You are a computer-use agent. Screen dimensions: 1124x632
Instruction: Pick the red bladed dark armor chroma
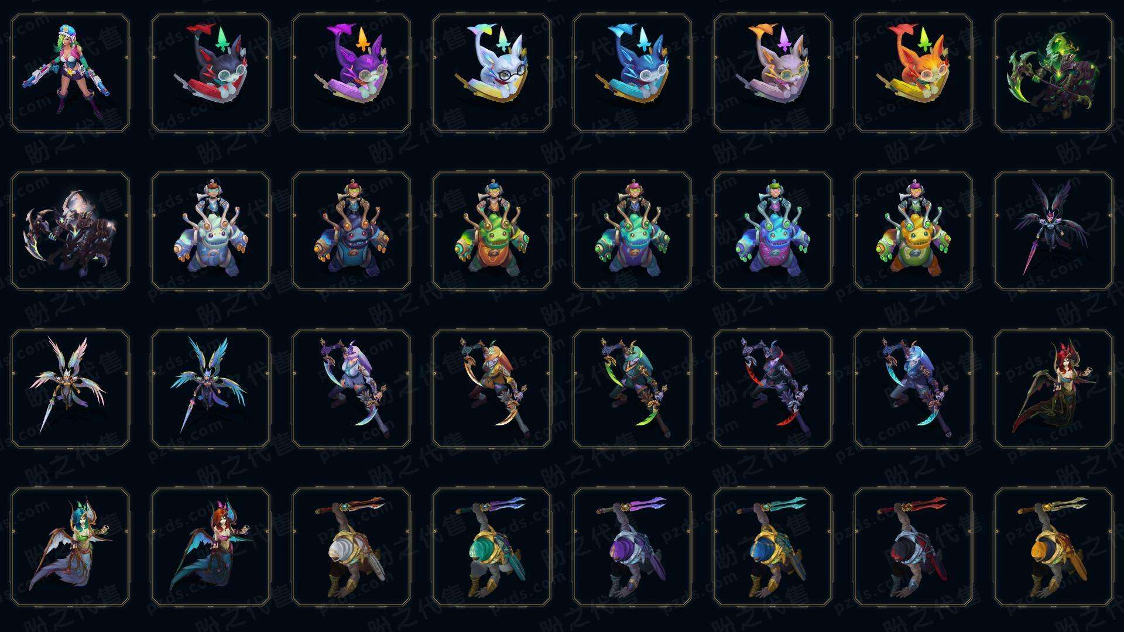773,389
